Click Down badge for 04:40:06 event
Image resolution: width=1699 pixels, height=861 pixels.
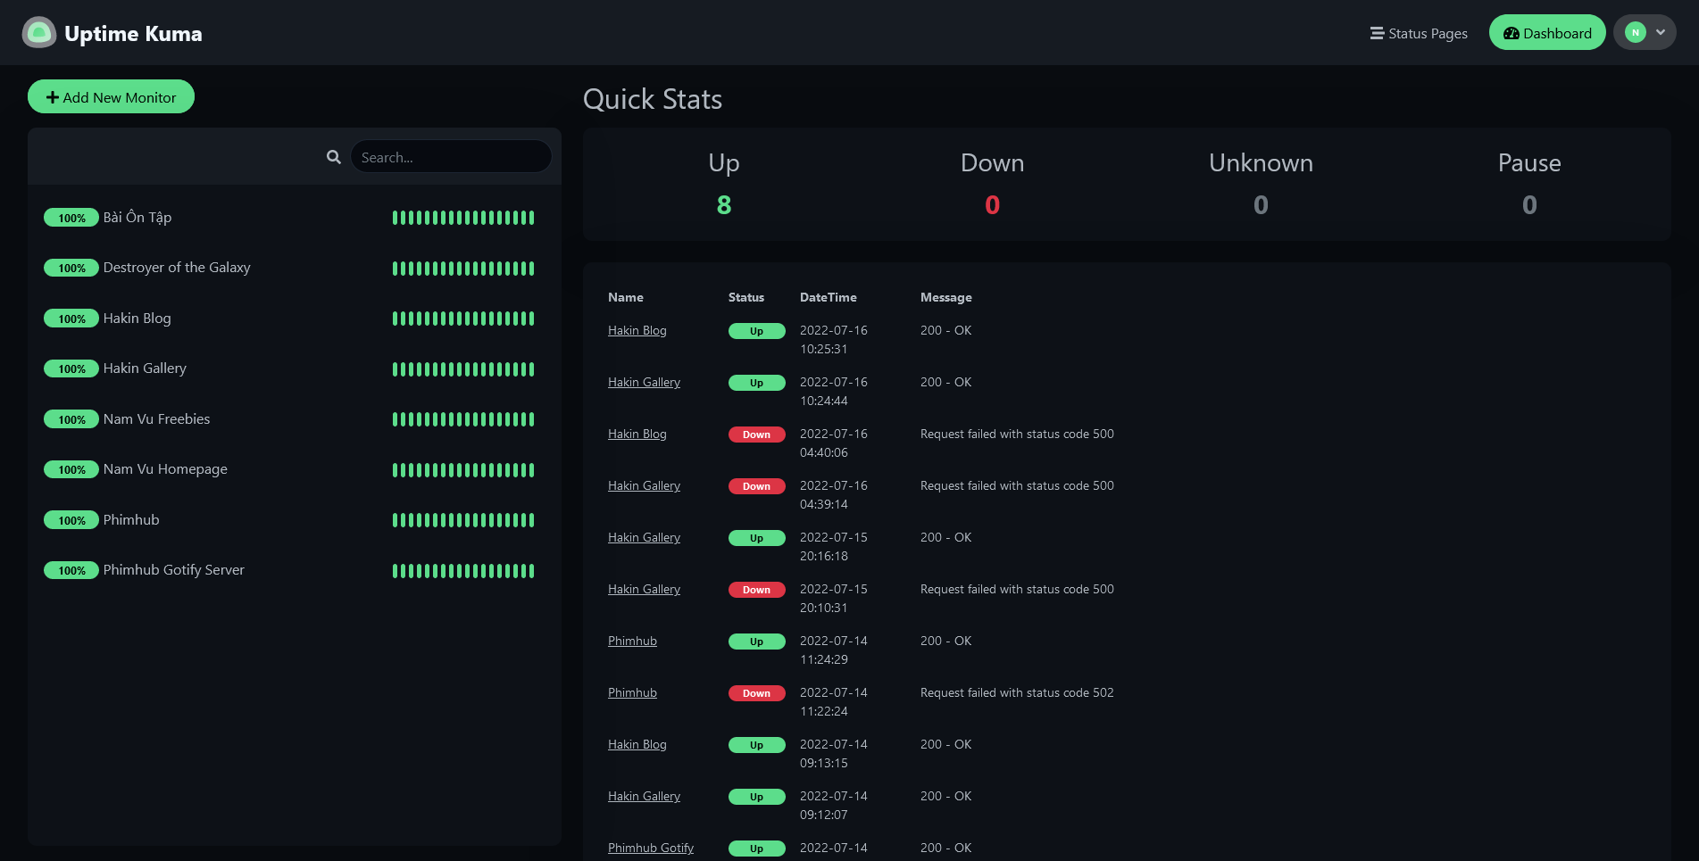click(756, 435)
